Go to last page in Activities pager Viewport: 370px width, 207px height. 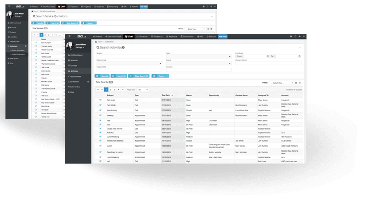(123, 89)
